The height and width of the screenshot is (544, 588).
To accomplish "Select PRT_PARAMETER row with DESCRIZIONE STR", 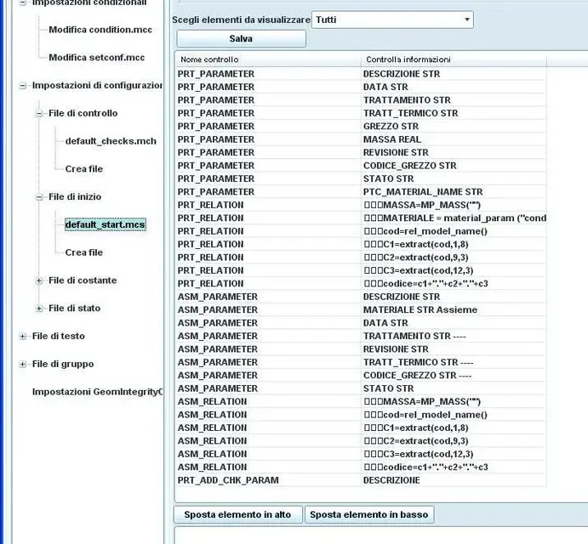I will (x=361, y=74).
